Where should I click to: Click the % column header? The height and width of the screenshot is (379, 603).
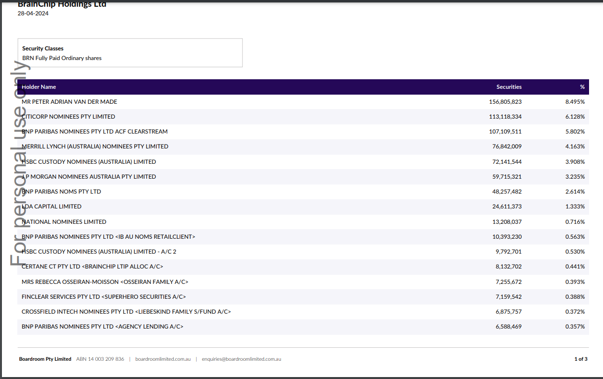(x=582, y=87)
